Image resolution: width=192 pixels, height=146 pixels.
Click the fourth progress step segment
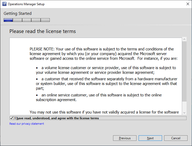tap(36, 20)
